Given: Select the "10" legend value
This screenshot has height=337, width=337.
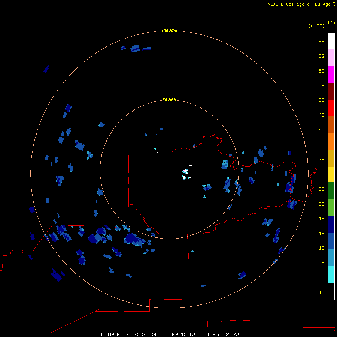Looking at the screenshot, I should [322, 248].
